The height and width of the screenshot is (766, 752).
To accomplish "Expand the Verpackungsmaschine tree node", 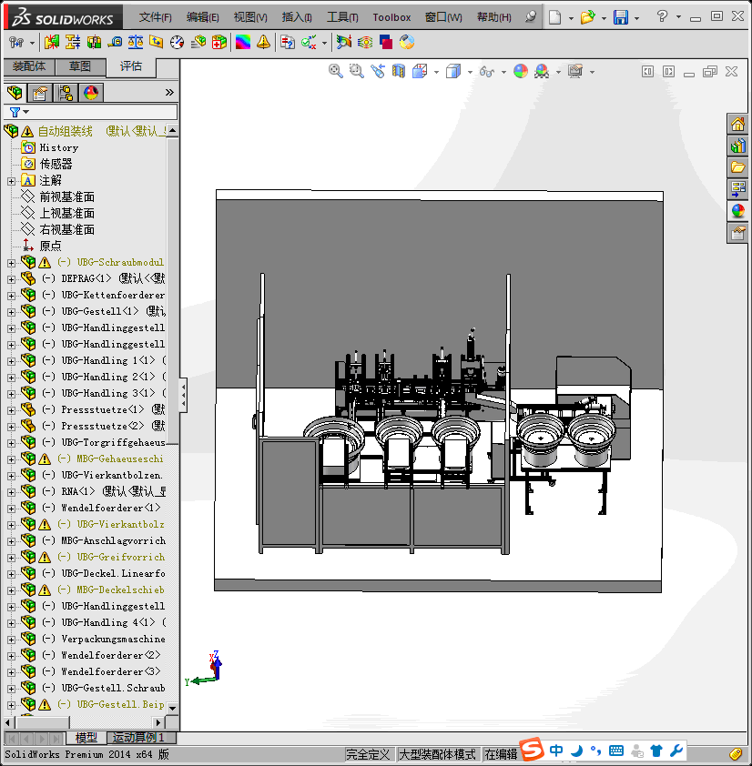I will point(11,640).
